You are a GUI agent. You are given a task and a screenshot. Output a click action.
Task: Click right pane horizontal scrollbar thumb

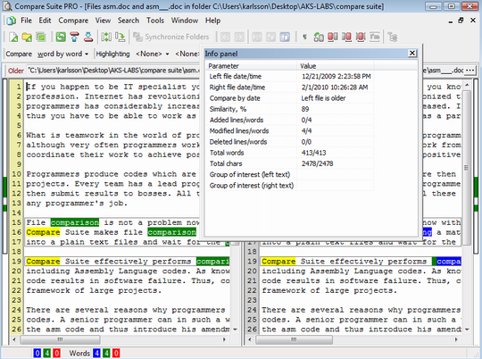[x=294, y=339]
